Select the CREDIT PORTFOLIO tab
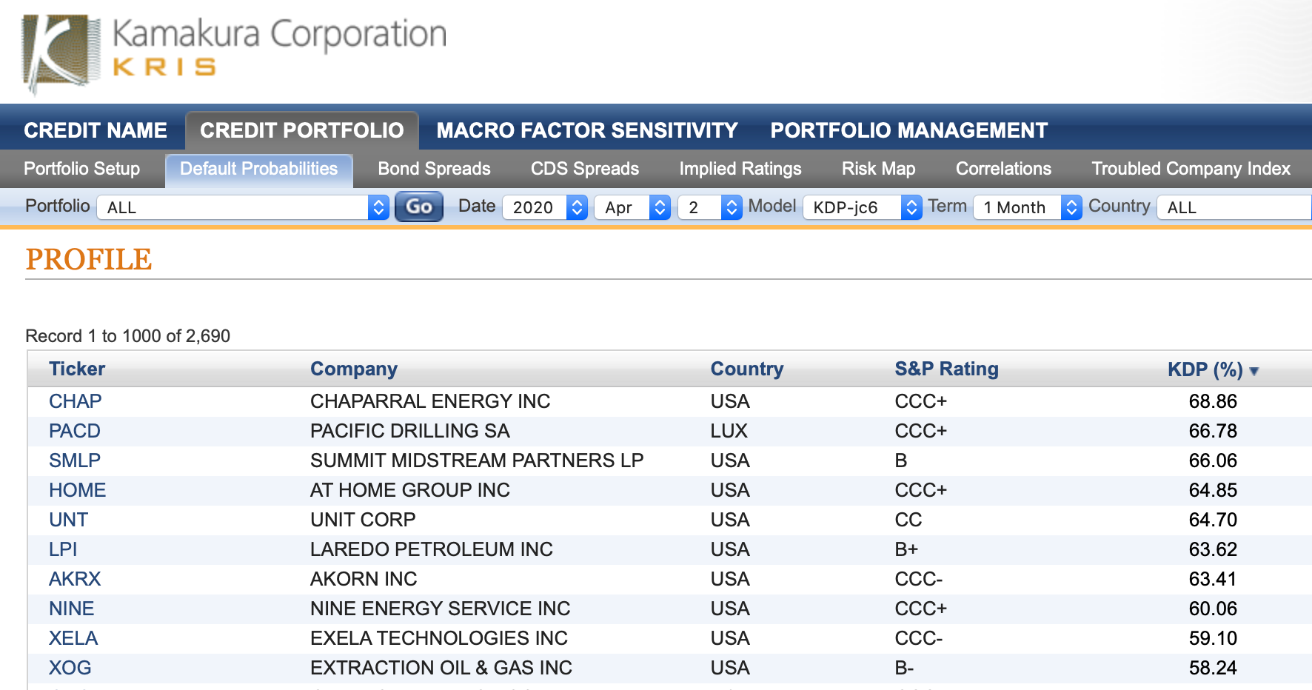This screenshot has height=690, width=1312. (x=302, y=130)
